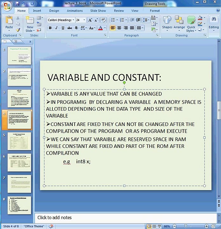Toggle text Shadow effect
Image resolution: width=221 pixels, height=229 pixels.
(76, 28)
